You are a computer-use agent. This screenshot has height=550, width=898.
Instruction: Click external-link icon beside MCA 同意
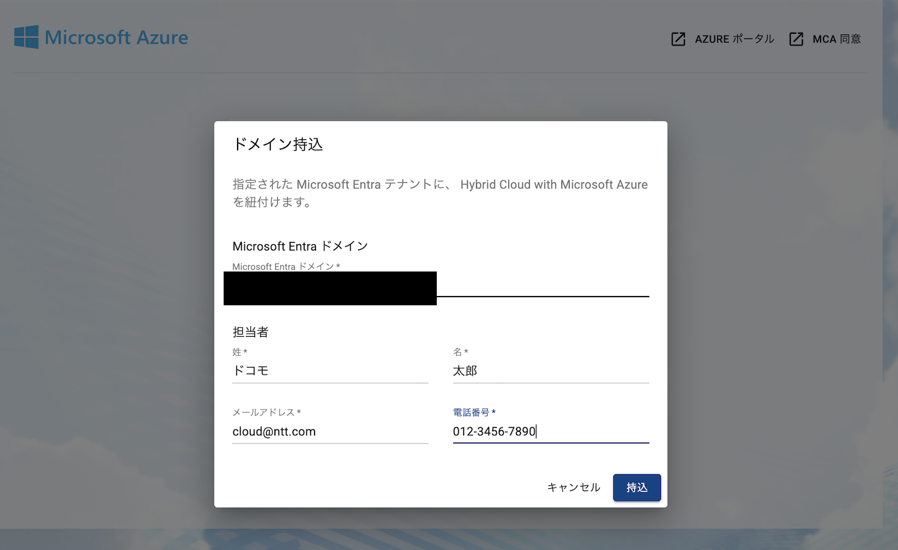pos(796,39)
